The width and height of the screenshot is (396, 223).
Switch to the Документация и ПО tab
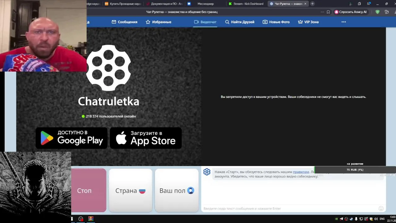point(165,4)
